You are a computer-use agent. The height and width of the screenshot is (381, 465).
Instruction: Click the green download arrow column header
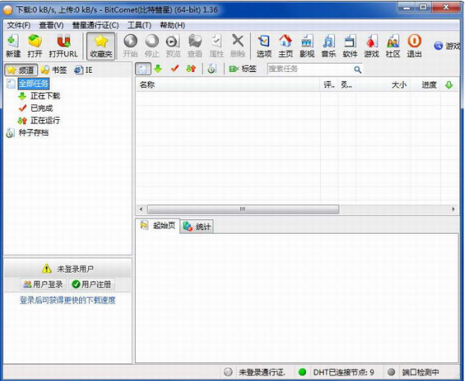(449, 85)
